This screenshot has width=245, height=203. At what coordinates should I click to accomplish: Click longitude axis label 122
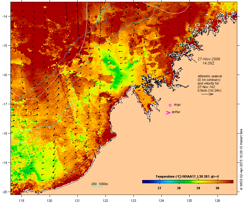point(105,201)
